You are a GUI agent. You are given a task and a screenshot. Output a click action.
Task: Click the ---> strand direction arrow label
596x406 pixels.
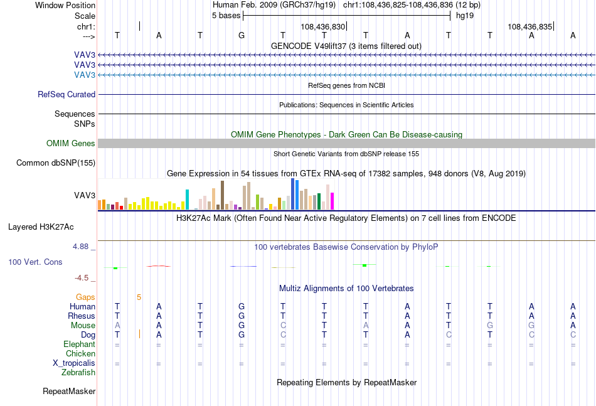coord(88,36)
